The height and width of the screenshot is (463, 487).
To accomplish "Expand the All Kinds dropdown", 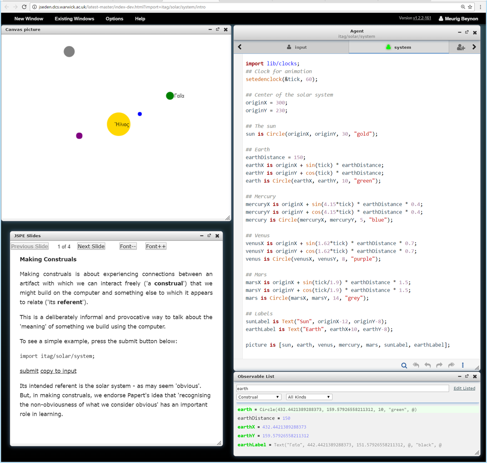I will coord(309,397).
